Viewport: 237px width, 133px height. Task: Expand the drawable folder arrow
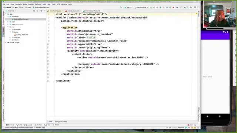pos(10,30)
